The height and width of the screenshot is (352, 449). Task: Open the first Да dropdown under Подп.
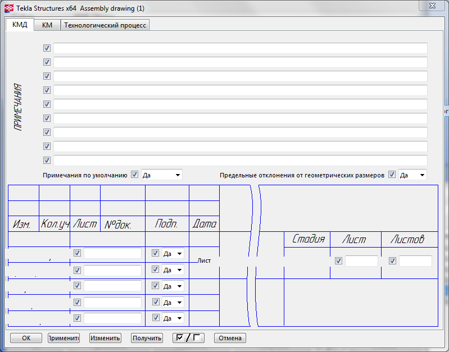(173, 253)
